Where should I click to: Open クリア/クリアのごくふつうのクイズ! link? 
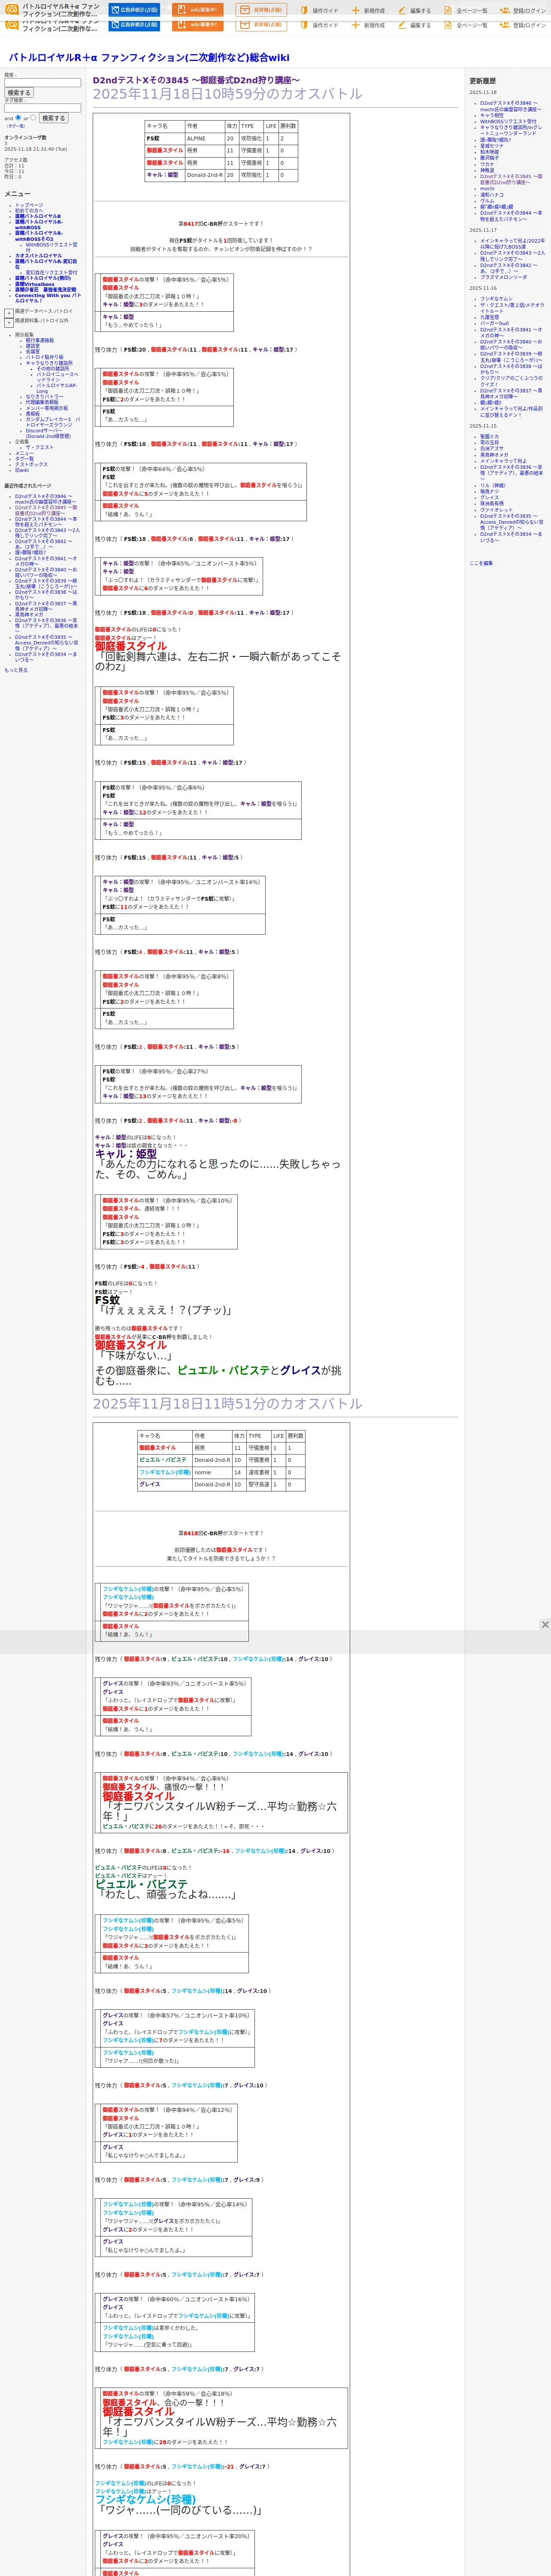(x=511, y=381)
